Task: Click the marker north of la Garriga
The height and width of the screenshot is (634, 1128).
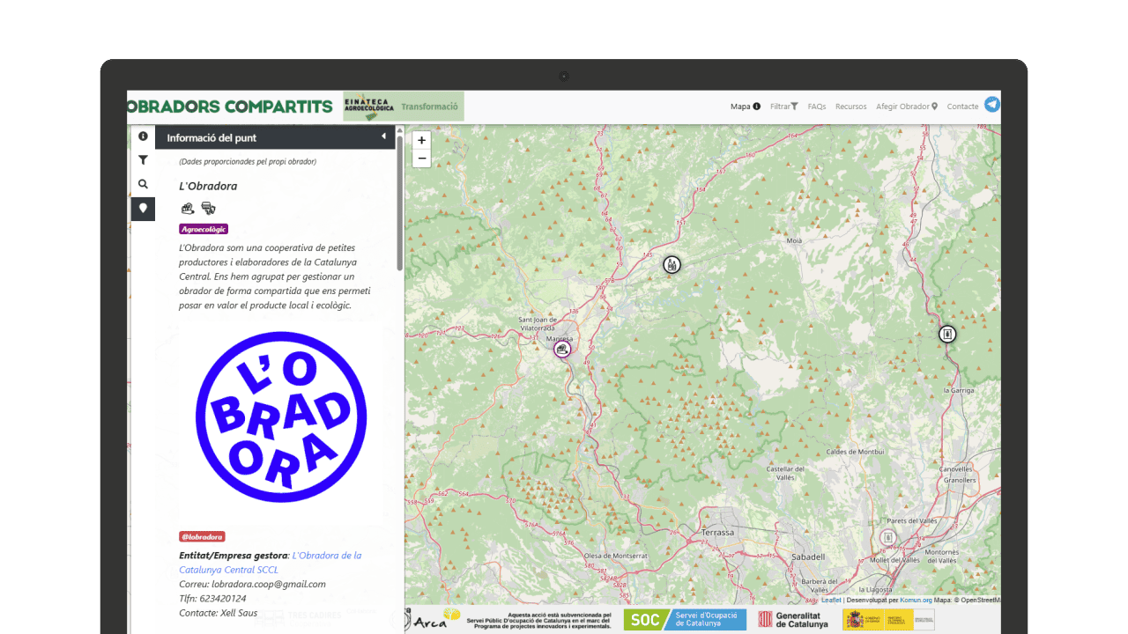Action: click(x=947, y=334)
